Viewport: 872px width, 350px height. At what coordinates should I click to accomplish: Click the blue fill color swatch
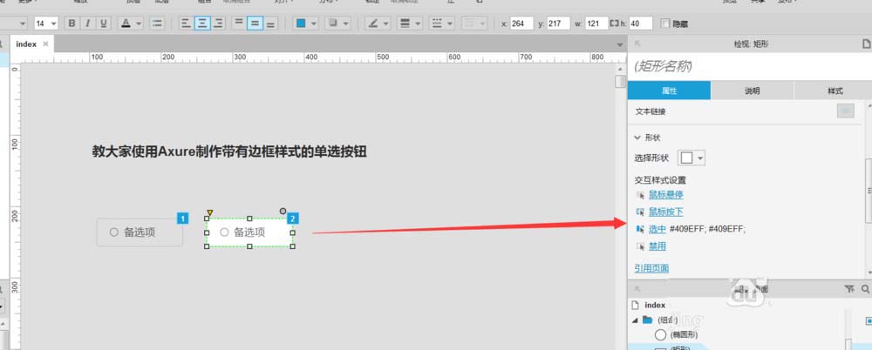(301, 24)
